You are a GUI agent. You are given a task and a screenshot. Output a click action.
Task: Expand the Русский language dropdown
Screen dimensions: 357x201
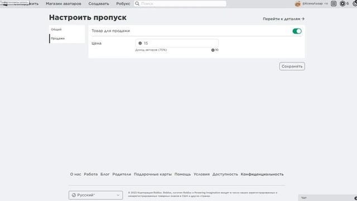[x=95, y=195]
